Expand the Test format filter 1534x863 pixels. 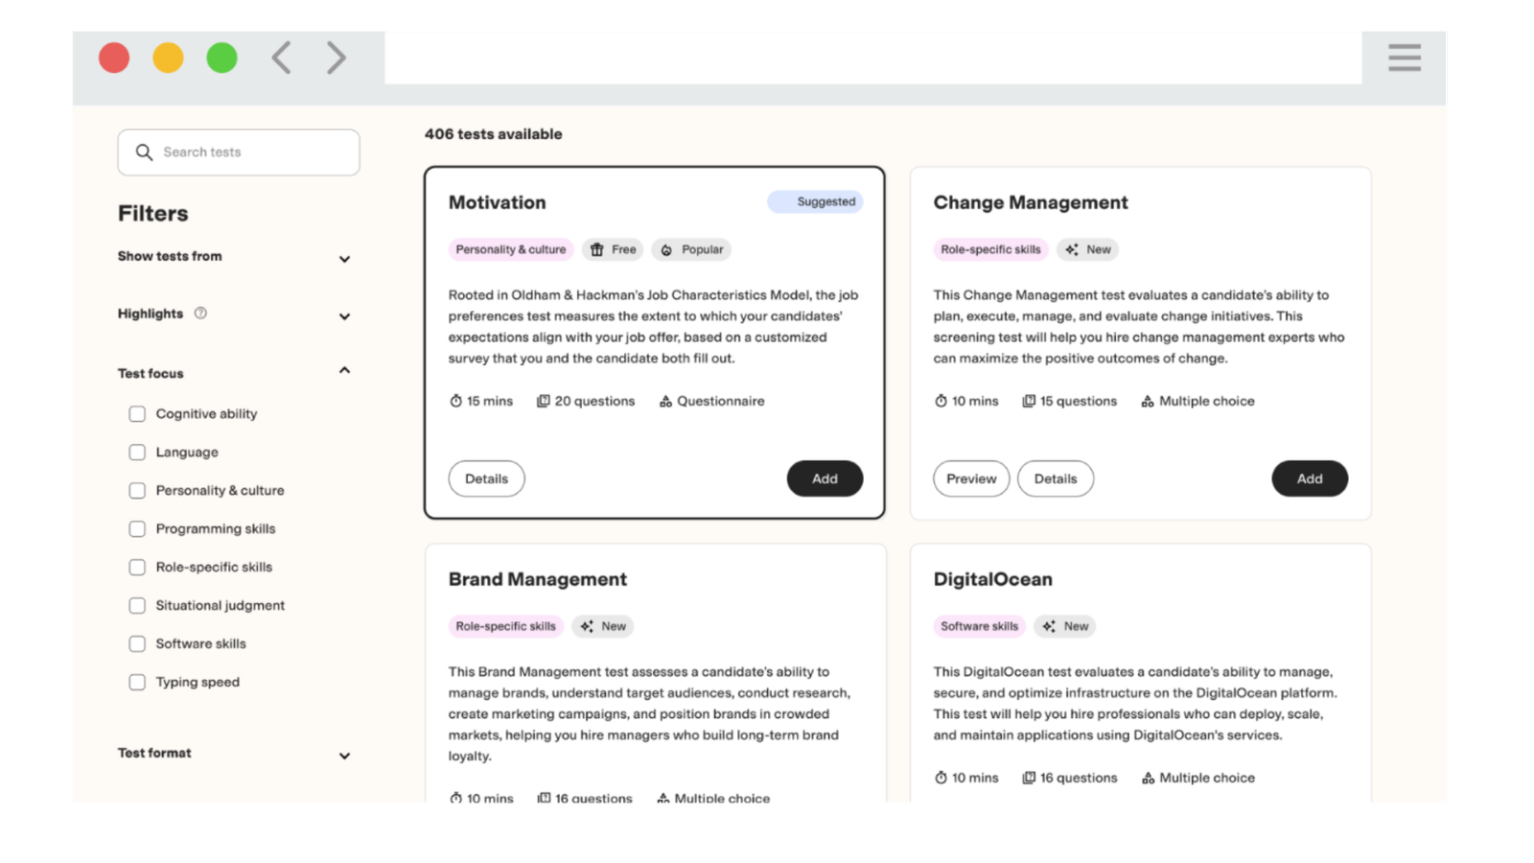[x=344, y=756]
